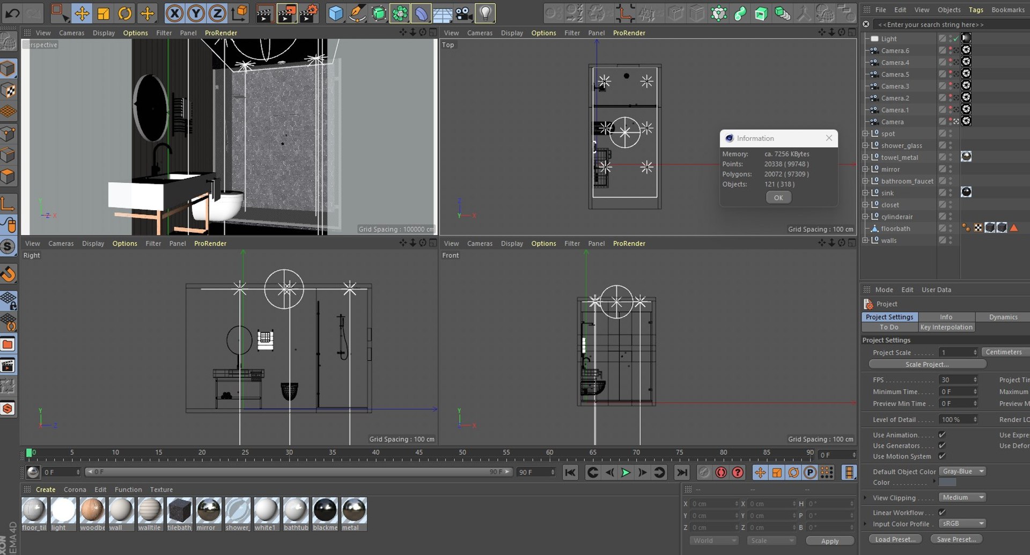The width and height of the screenshot is (1030, 555).
Task: Select the woodbe material swatch
Action: [92, 510]
